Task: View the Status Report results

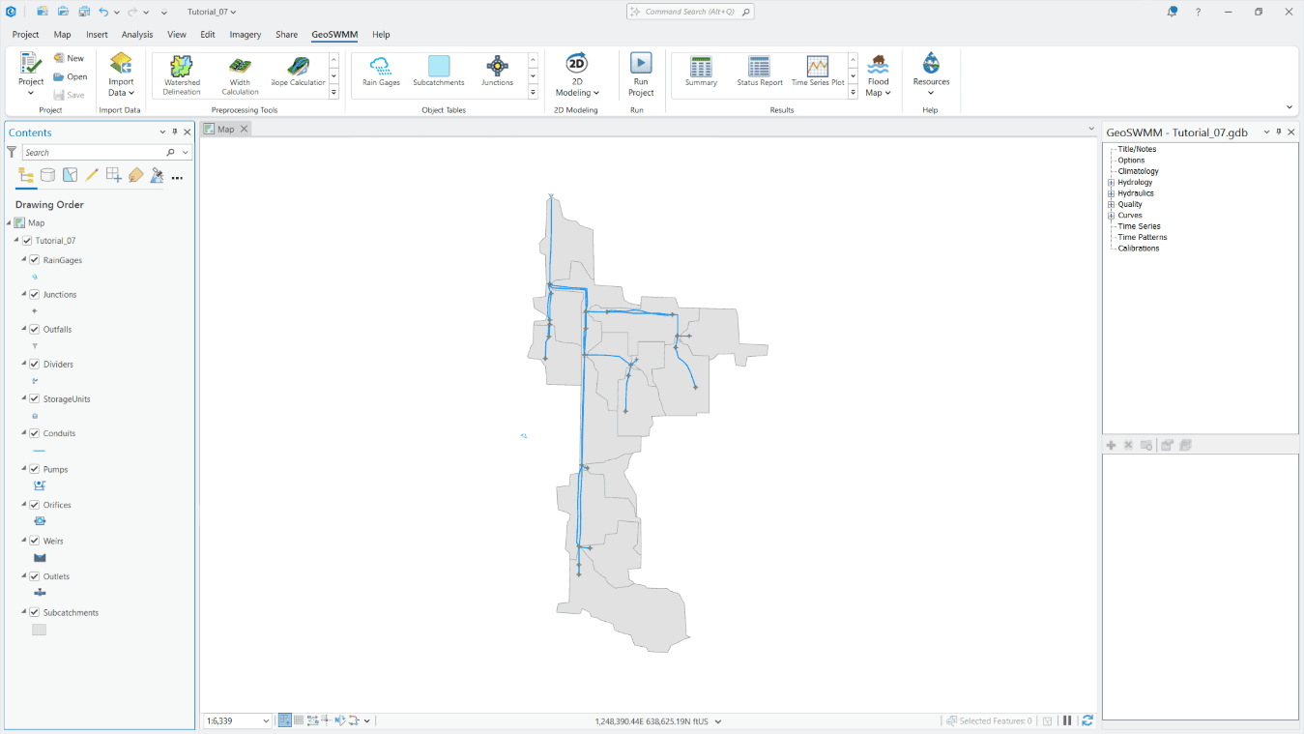Action: coord(759,74)
